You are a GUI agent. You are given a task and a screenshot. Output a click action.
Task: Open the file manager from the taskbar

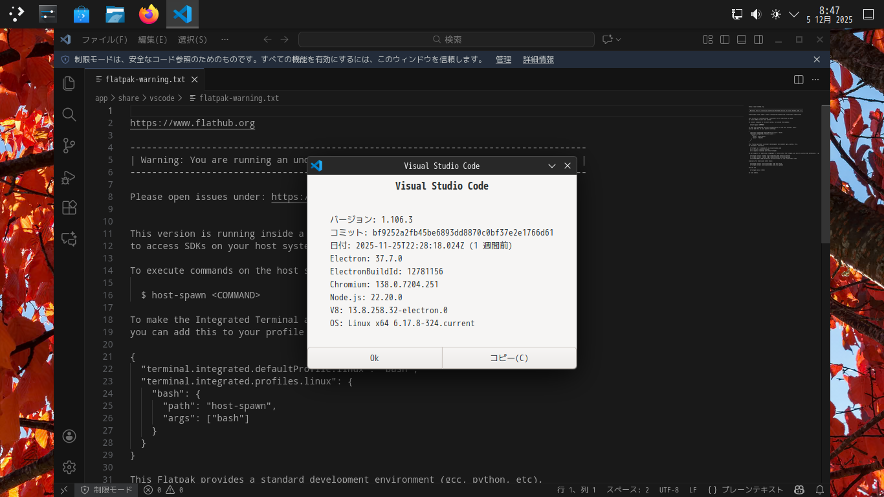click(x=115, y=14)
